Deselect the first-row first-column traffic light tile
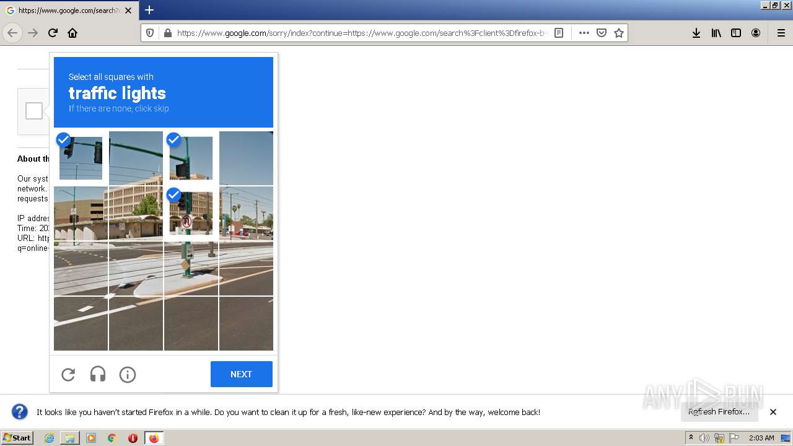The height and width of the screenshot is (446, 793). [81, 158]
